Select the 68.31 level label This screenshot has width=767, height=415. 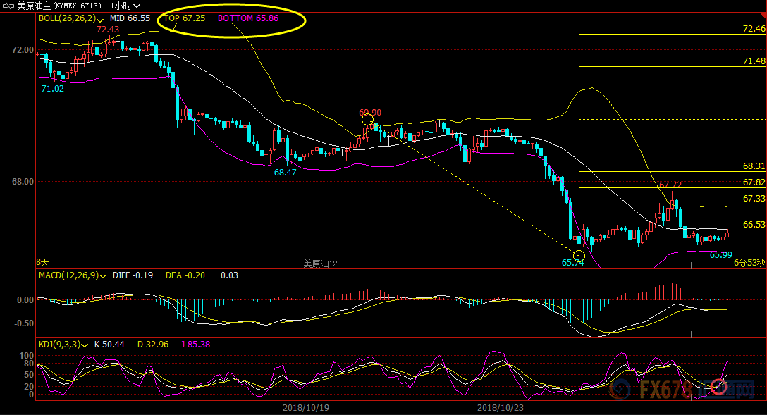pyautogui.click(x=754, y=166)
